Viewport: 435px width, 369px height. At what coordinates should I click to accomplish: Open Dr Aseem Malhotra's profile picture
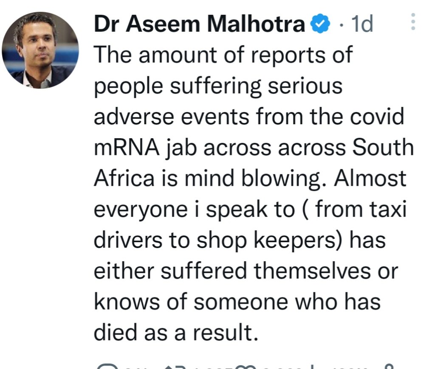point(40,50)
